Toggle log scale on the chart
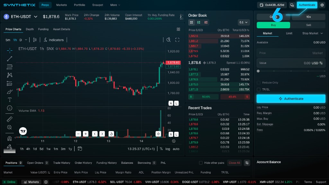Screen dimensions: 329x185 tap(168, 149)
